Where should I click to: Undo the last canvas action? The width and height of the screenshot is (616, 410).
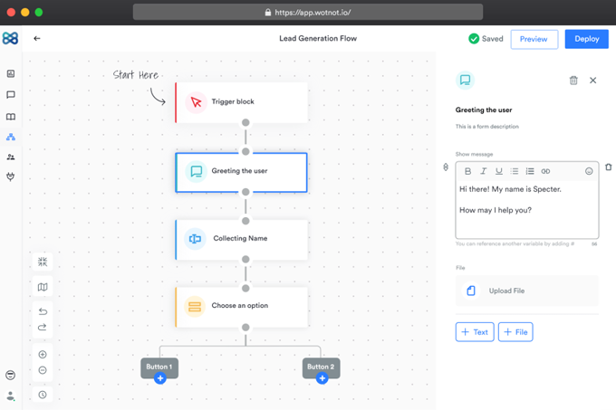43,311
